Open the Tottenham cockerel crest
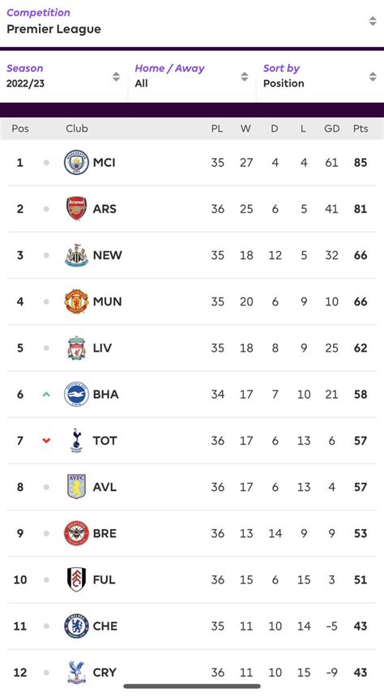384x696 pixels. coord(76,440)
